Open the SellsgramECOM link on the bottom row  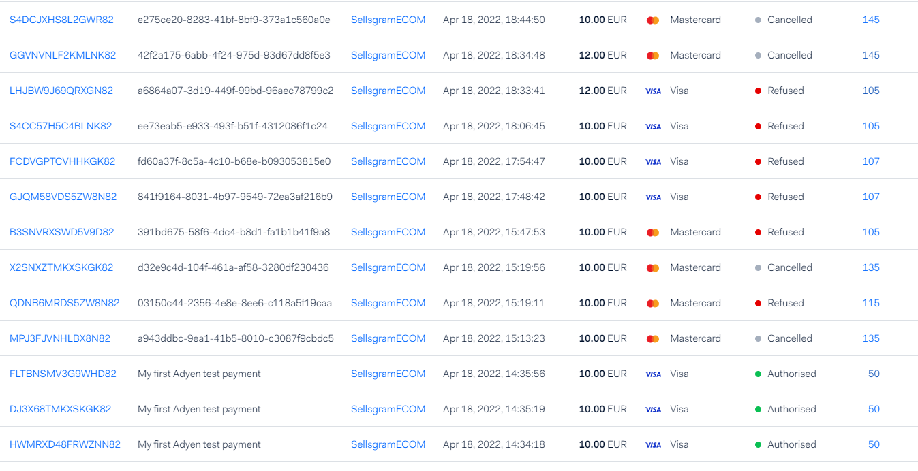click(388, 444)
